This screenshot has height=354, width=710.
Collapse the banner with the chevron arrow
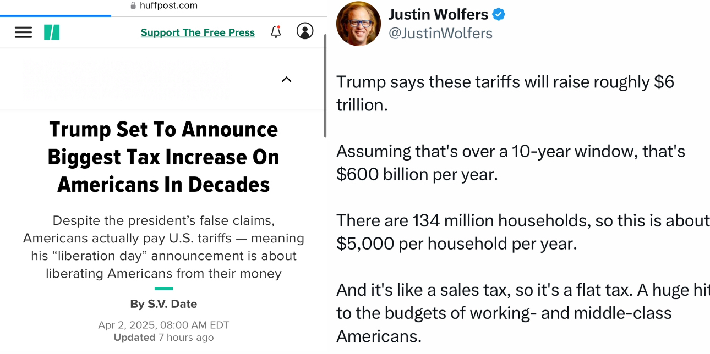coord(286,80)
